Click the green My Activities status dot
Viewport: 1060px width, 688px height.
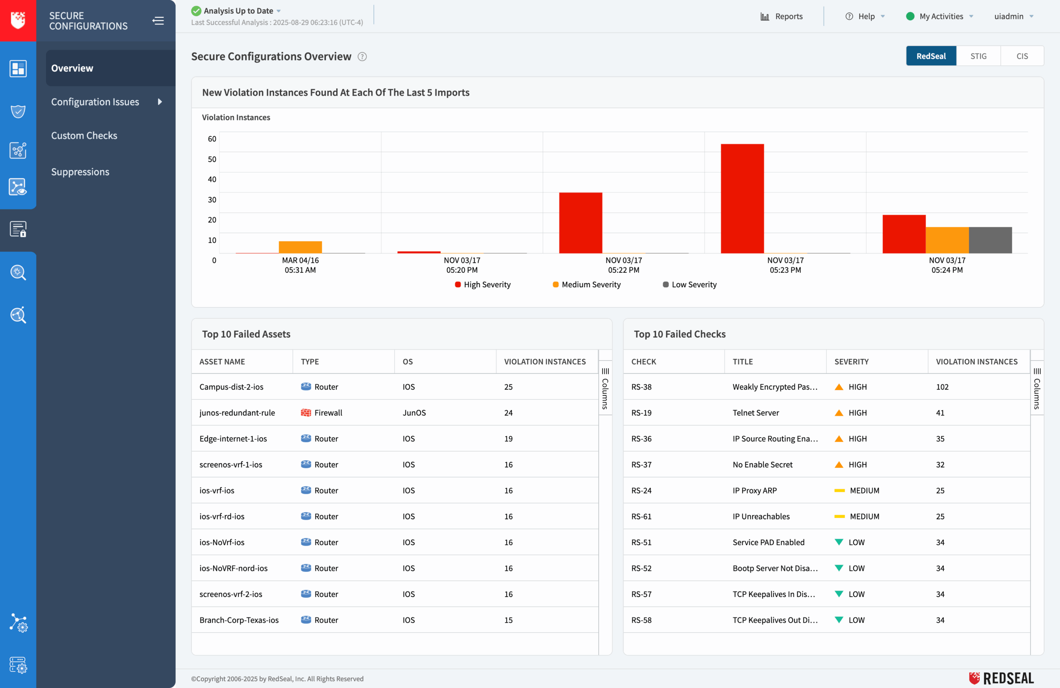point(911,17)
